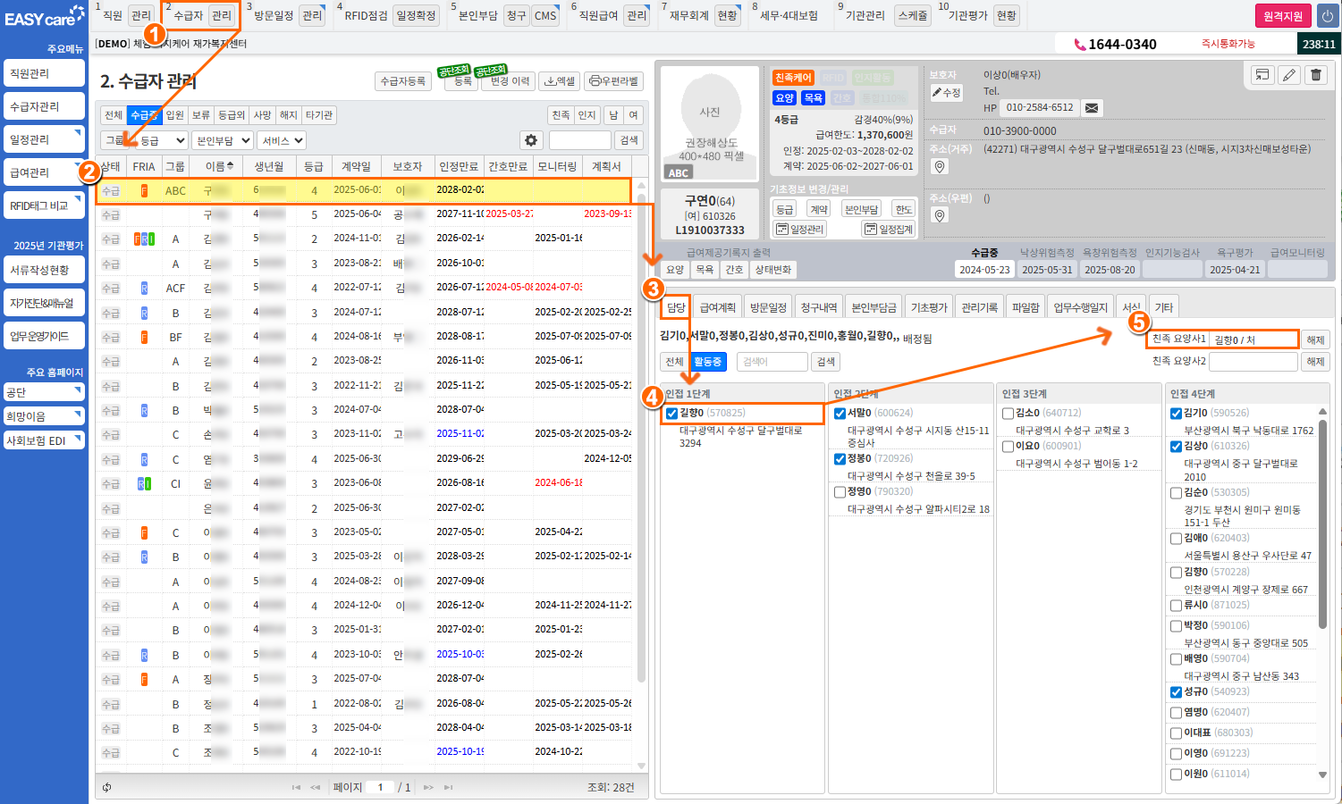Click the 수급자등록 button
The image size is (1342, 804).
tap(402, 81)
